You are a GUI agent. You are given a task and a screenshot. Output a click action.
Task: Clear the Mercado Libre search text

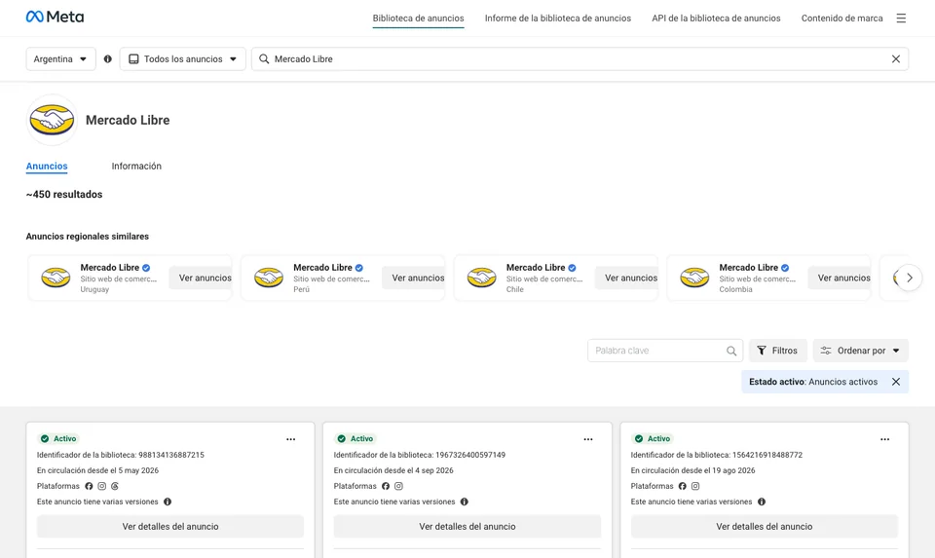[896, 59]
